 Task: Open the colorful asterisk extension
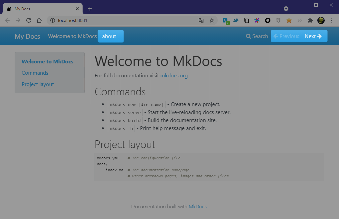pyautogui.click(x=257, y=20)
